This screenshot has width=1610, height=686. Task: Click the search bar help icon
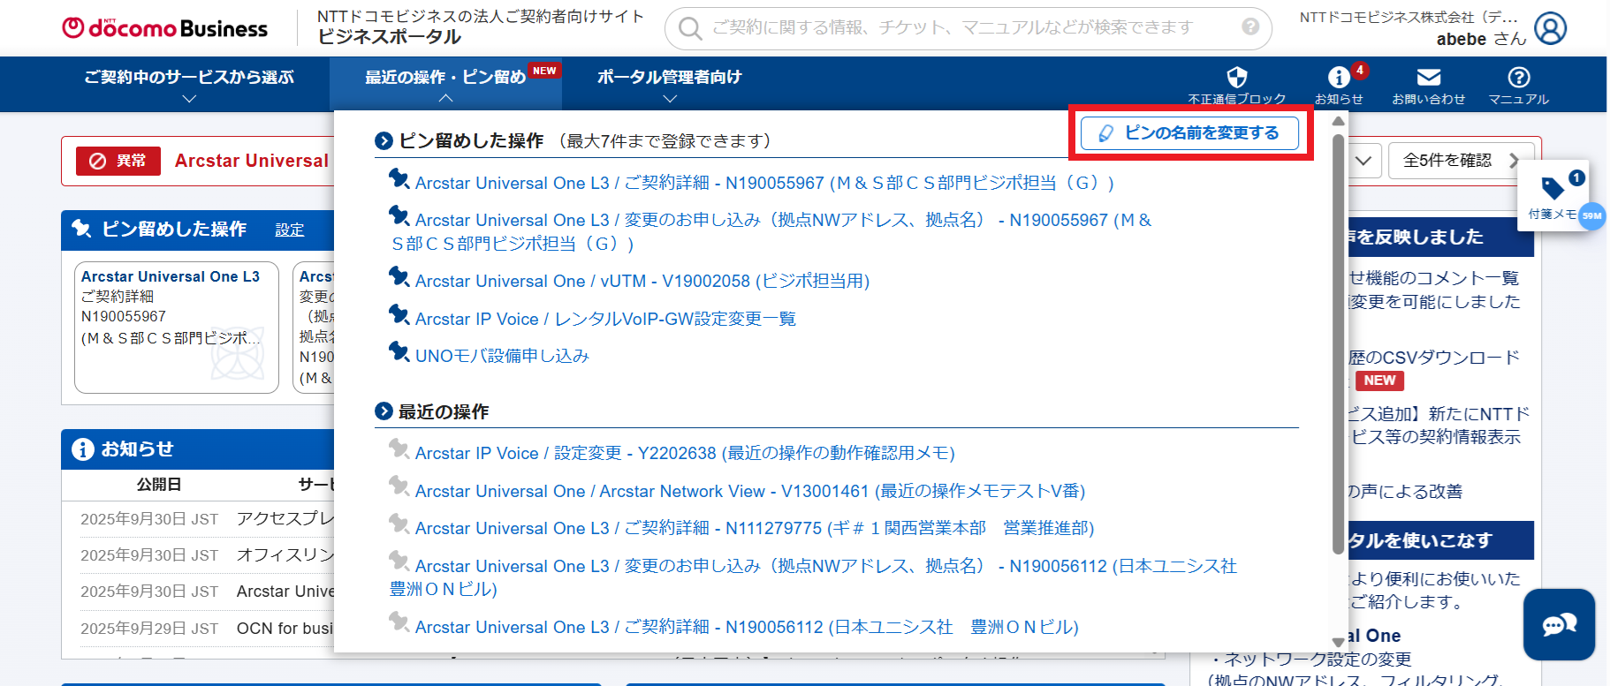pyautogui.click(x=1249, y=26)
